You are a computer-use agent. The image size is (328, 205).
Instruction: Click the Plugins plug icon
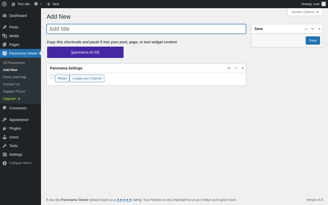pos(5,128)
